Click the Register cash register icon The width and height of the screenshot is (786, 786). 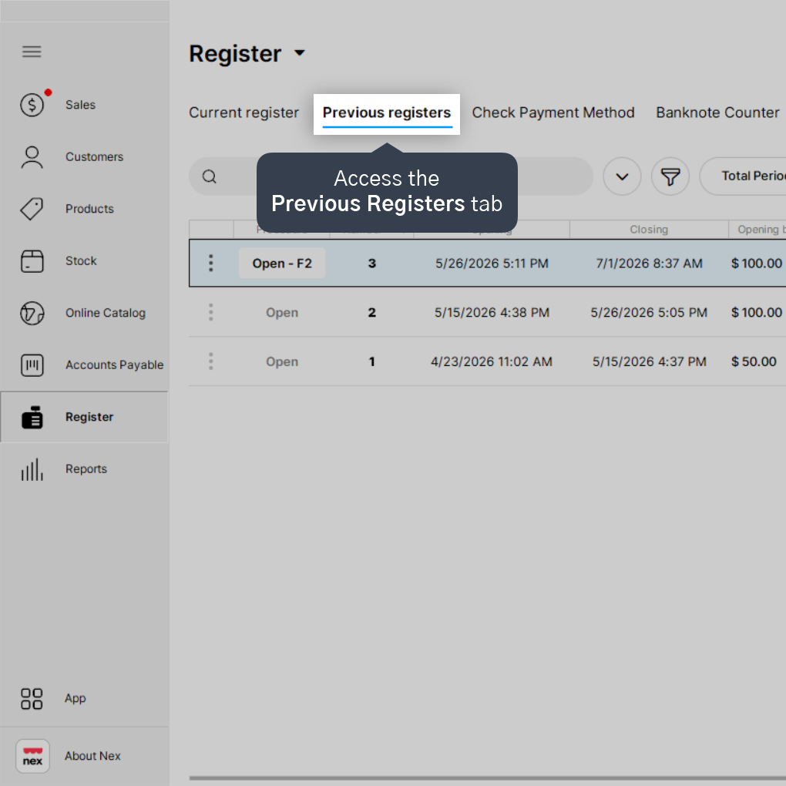pyautogui.click(x=32, y=417)
